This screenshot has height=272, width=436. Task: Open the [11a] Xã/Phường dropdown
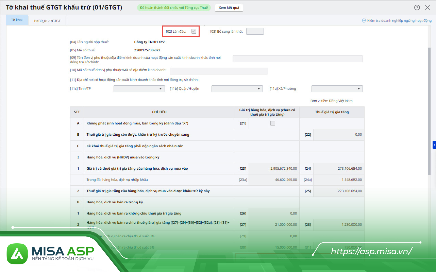click(x=337, y=89)
